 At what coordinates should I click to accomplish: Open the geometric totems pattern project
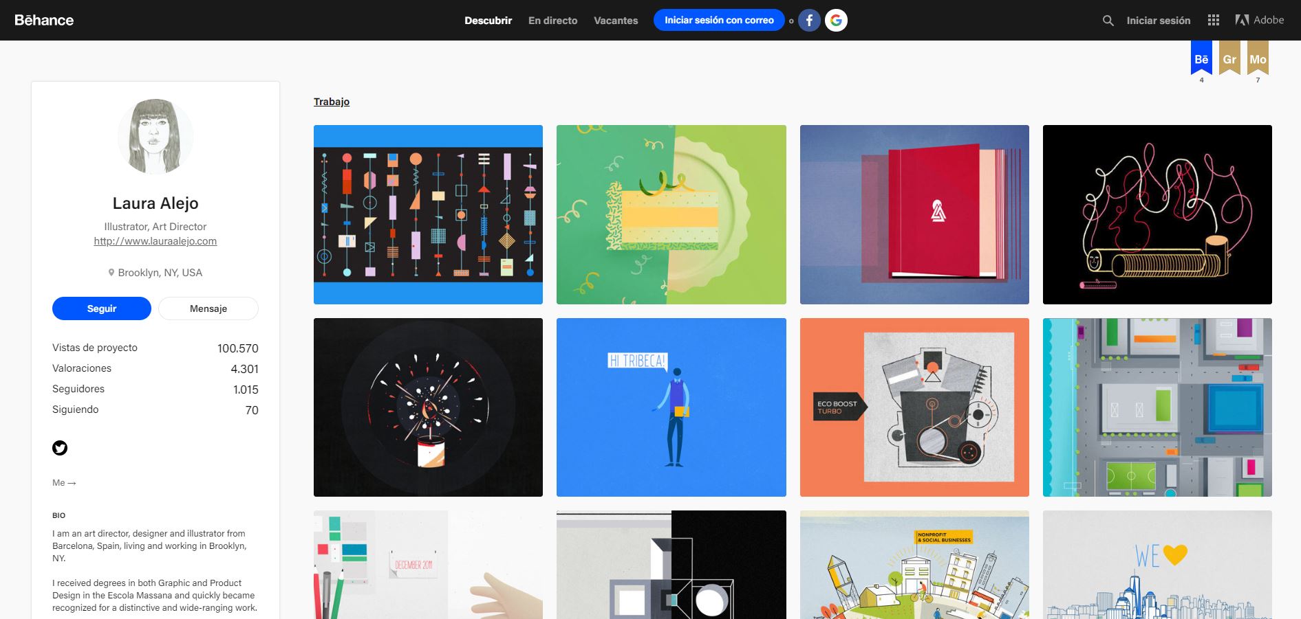(x=428, y=214)
